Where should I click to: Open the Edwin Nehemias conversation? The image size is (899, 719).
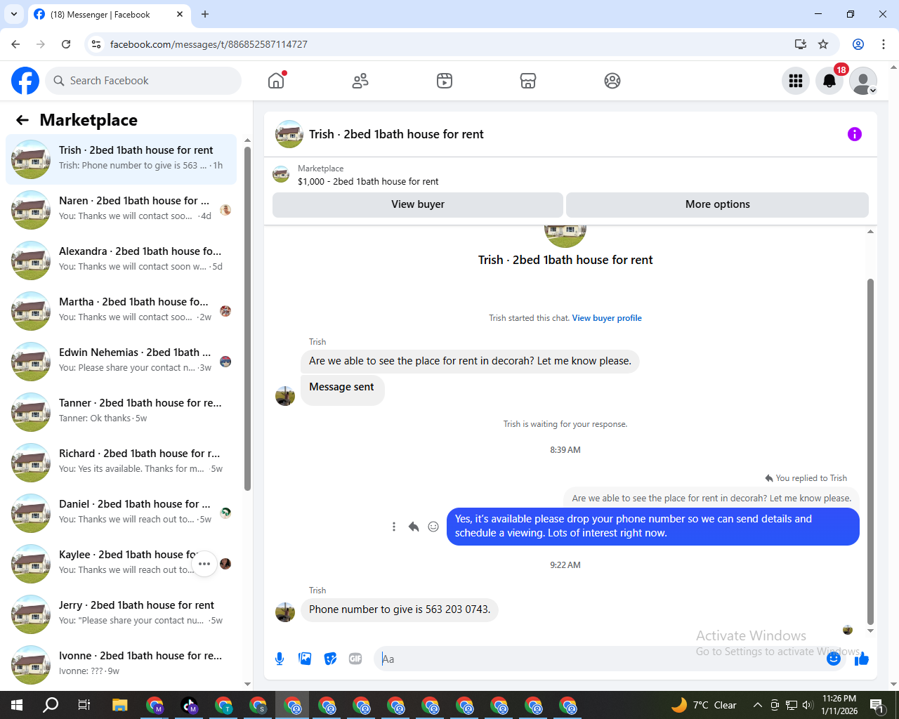(121, 362)
